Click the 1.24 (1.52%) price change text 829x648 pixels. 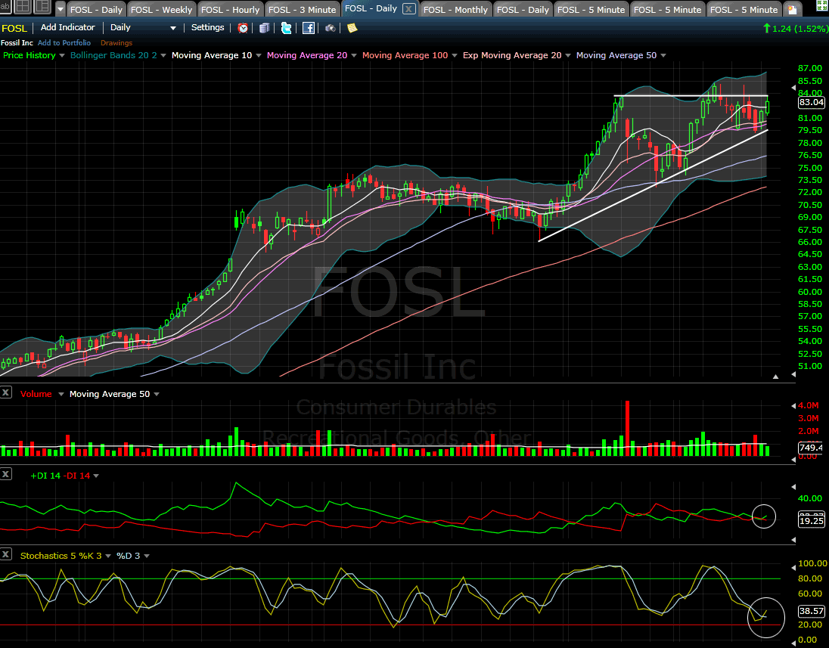point(800,29)
